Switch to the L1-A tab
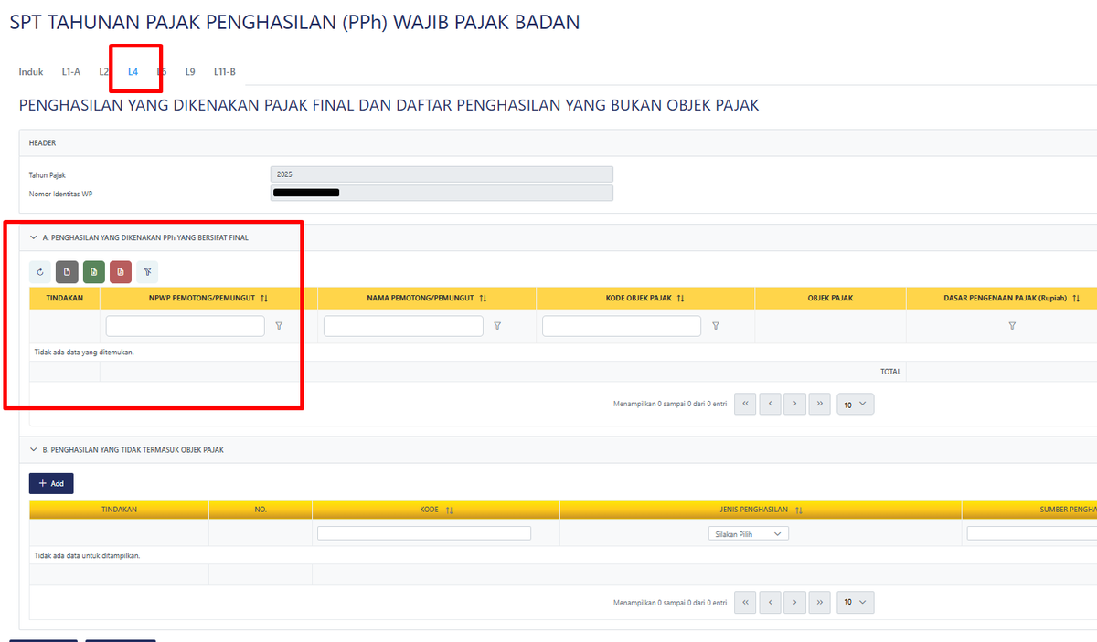 click(x=71, y=71)
